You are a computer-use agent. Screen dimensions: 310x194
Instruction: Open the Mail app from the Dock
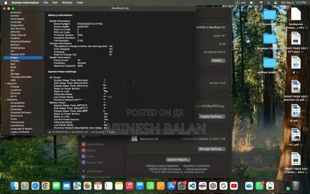67,186
